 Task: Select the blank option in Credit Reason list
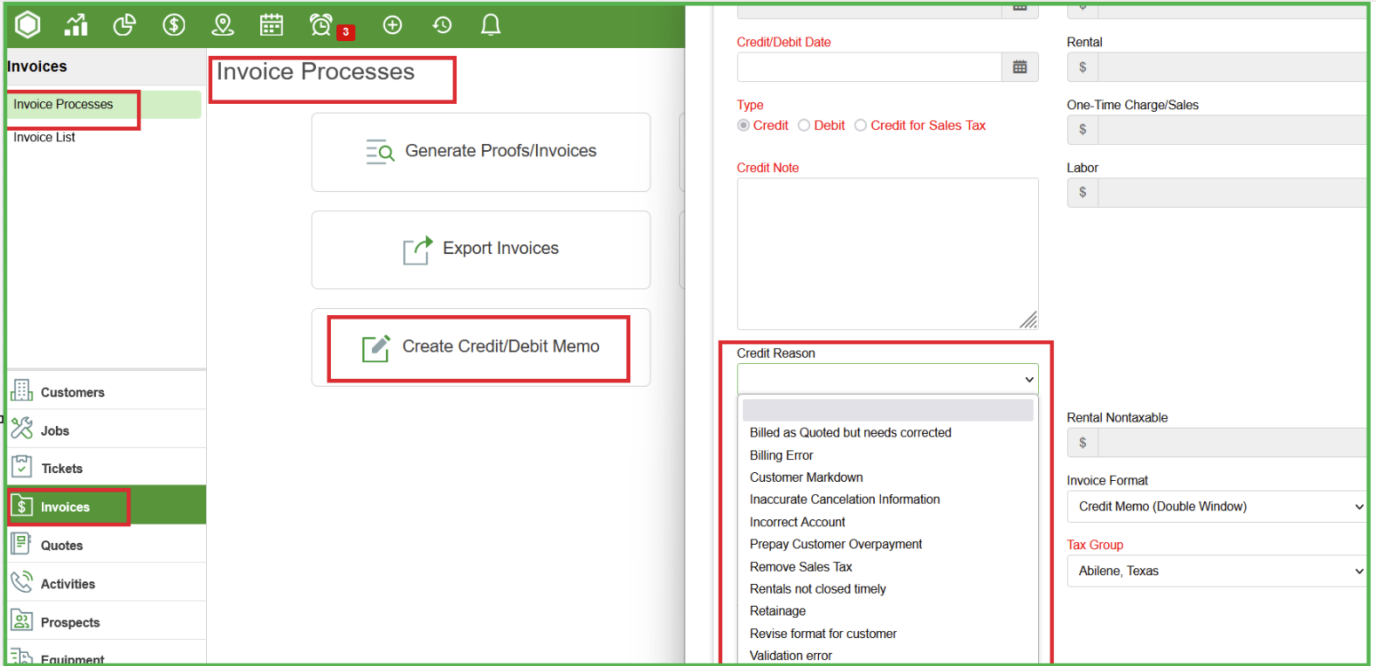[x=888, y=410]
